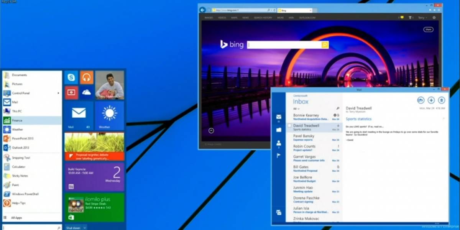Launch PowerPoint 2013 from Start menu

tap(32, 138)
